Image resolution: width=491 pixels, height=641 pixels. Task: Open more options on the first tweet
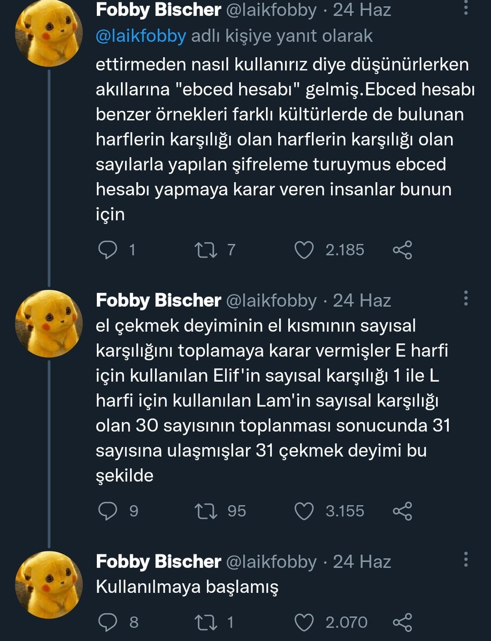[466, 11]
